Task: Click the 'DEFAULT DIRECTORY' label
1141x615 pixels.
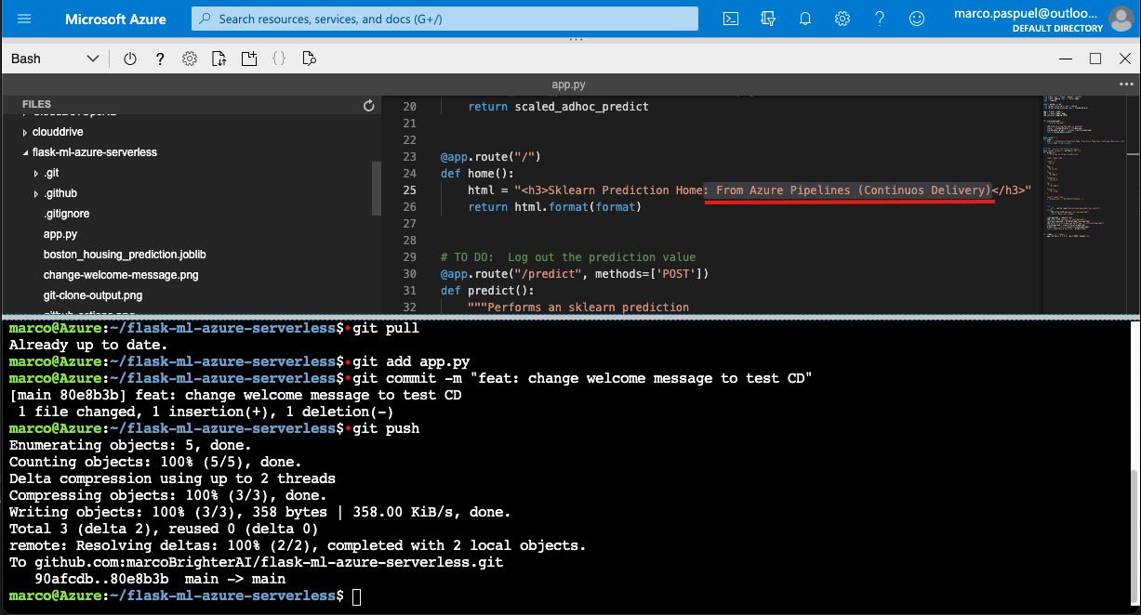Action: coord(1057,29)
